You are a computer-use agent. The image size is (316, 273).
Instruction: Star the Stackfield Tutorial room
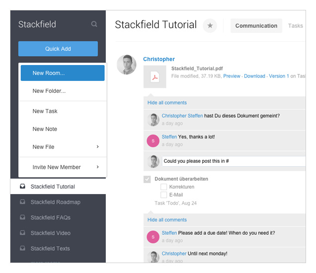click(210, 26)
